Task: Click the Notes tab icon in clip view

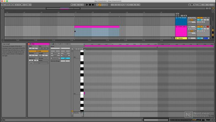Action: point(53,44)
